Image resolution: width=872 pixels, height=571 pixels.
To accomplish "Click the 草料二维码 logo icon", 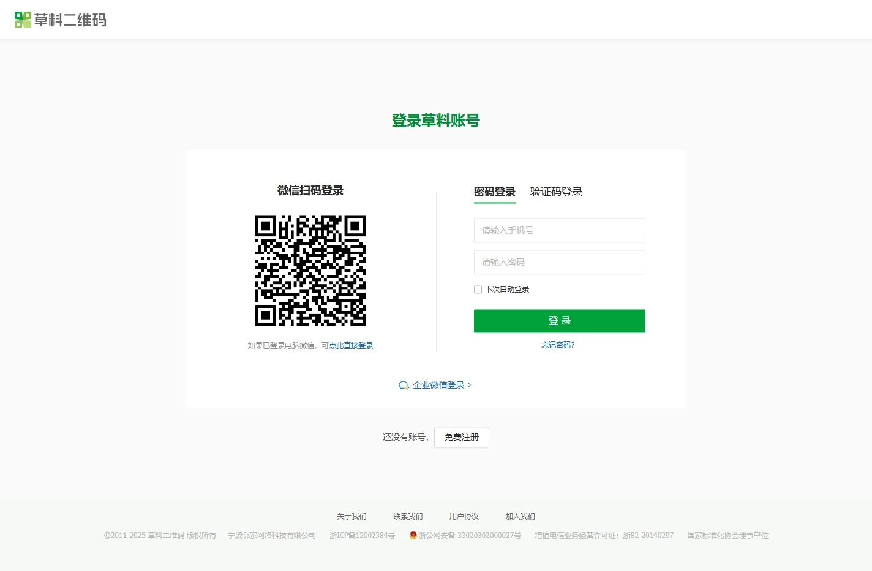I will click(23, 20).
